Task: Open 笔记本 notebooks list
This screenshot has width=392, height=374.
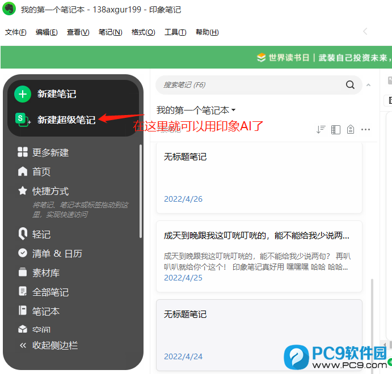Action: tap(39, 311)
